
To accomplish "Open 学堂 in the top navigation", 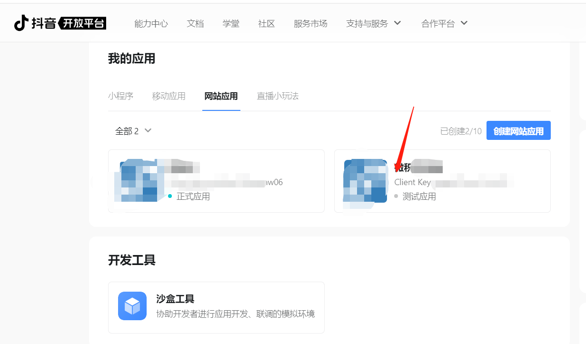I will (231, 23).
